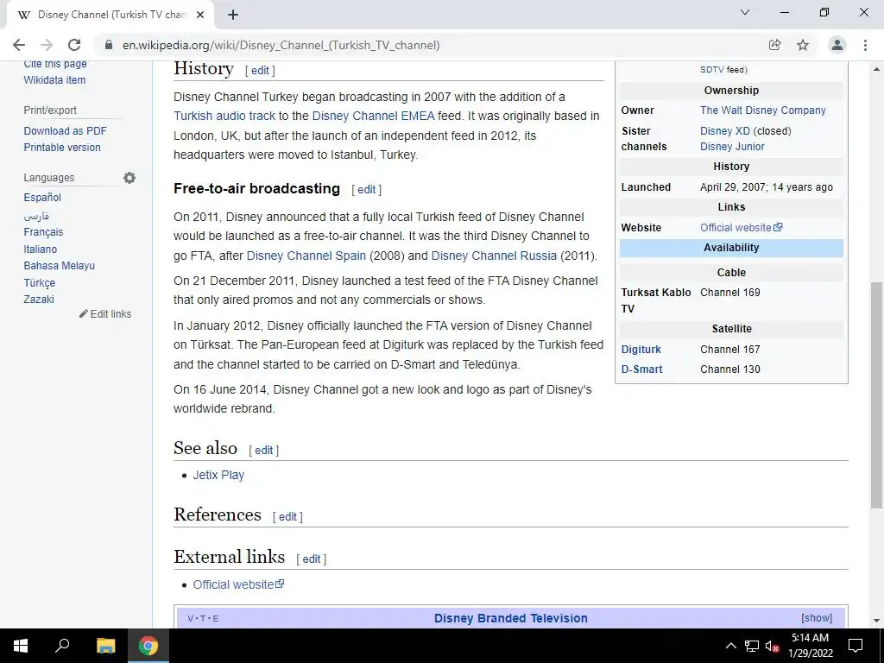Click the forward navigation arrow
Screen dimensions: 884x663
coord(47,45)
